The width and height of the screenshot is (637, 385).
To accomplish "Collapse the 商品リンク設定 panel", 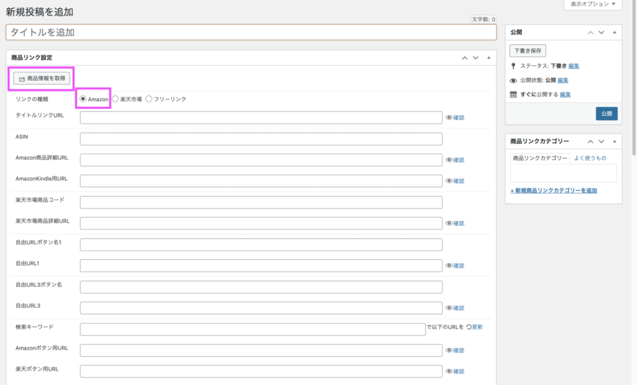I will click(489, 58).
